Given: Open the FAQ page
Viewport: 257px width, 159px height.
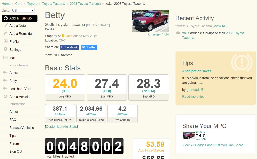Looking at the screenshot, I should [13, 120].
